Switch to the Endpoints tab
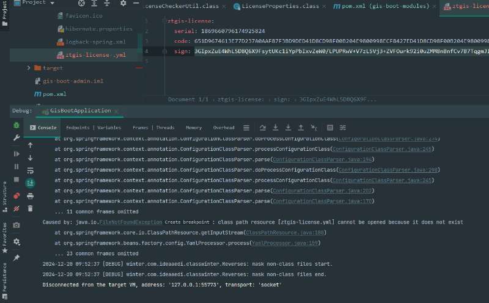This screenshot has width=489, height=303. point(78,128)
